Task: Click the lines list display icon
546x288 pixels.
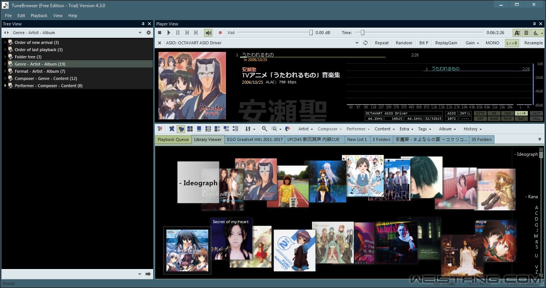Action: coord(526,33)
